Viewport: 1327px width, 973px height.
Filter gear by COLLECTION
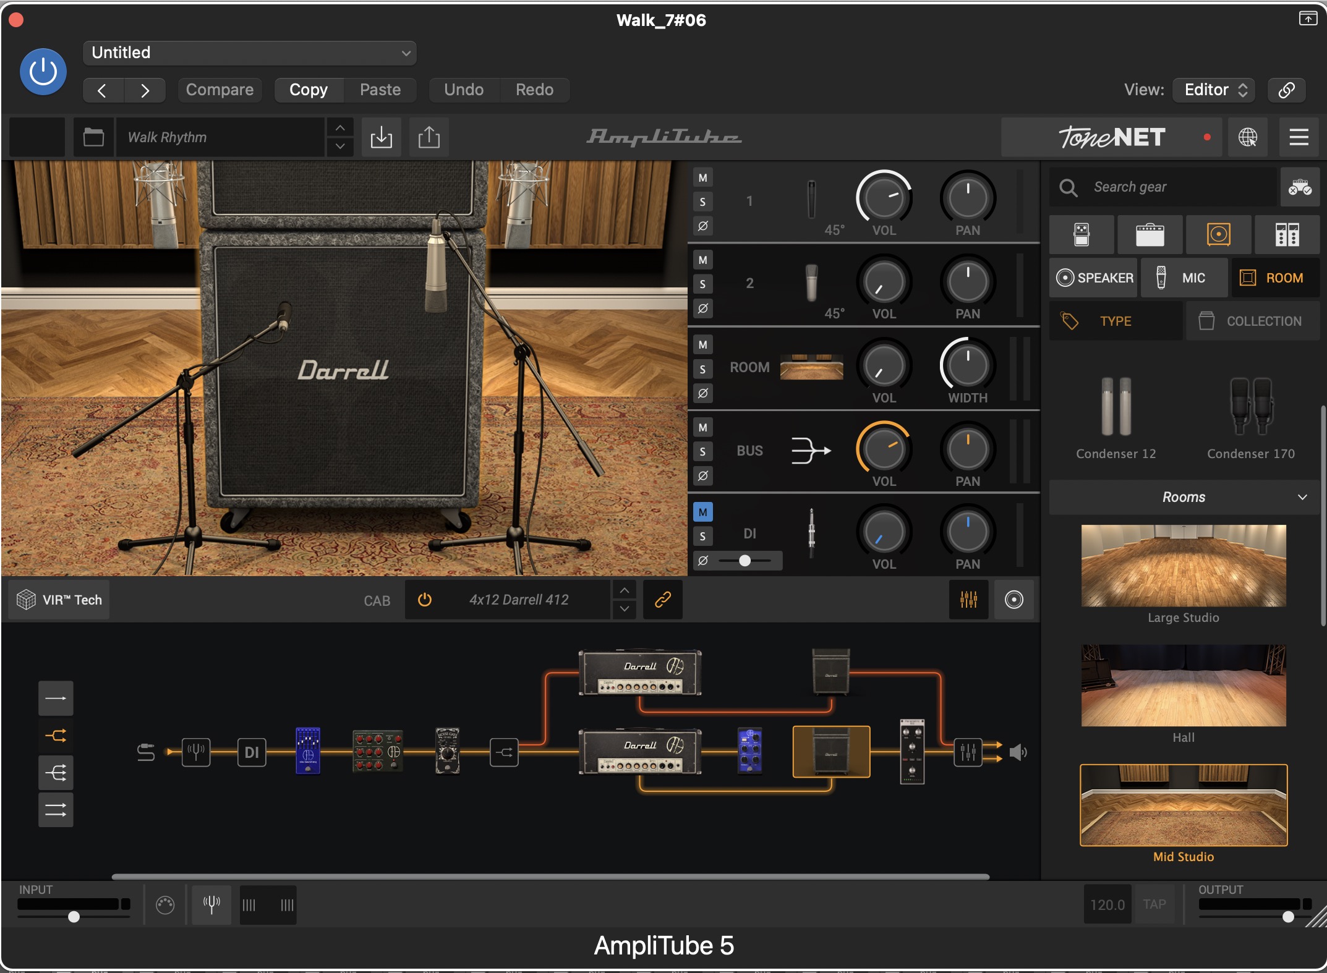pyautogui.click(x=1252, y=321)
